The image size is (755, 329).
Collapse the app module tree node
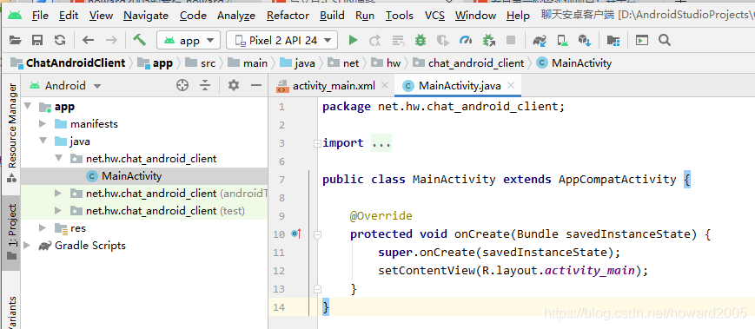[28, 106]
